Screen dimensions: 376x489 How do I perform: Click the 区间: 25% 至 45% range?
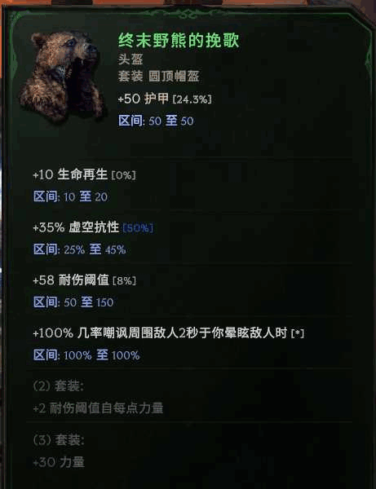click(x=80, y=249)
